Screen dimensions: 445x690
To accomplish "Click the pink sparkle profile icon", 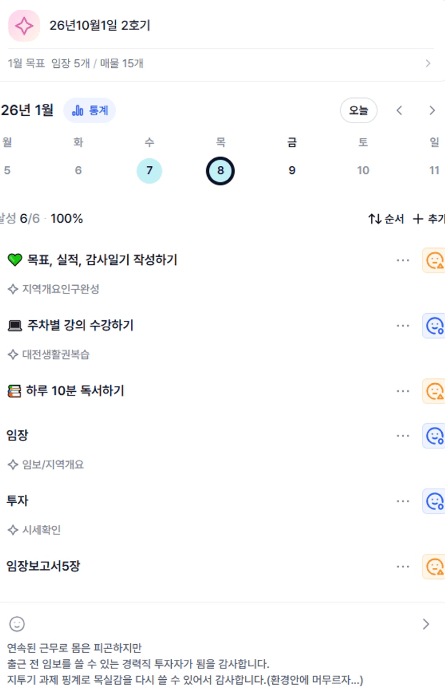I will 24,25.
